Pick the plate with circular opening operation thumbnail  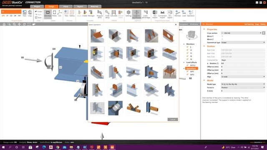click(170, 36)
